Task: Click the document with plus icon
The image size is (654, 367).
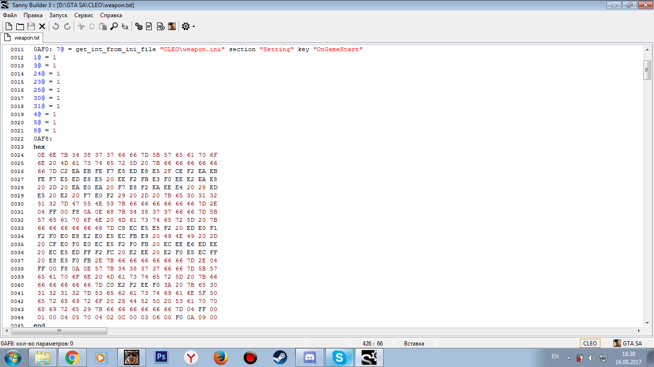Action: tap(161, 27)
